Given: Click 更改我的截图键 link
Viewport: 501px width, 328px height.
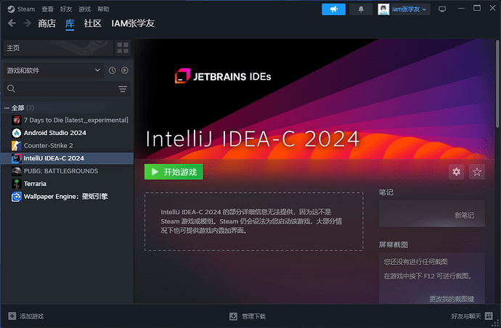Looking at the screenshot, I should click(452, 299).
